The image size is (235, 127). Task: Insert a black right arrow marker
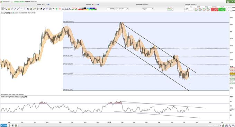(54, 9)
